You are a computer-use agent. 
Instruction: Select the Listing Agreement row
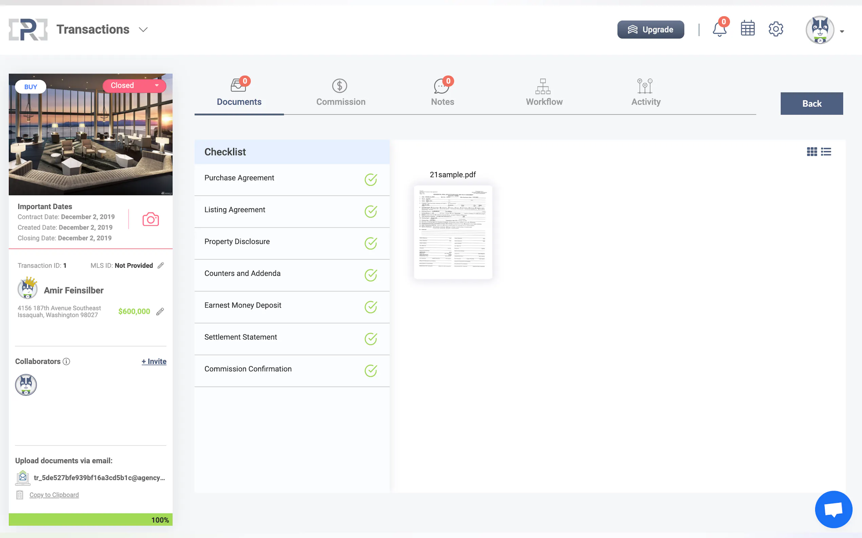292,211
